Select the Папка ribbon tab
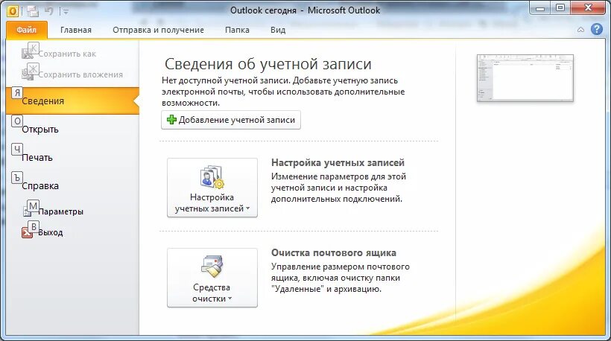Image resolution: width=611 pixels, height=341 pixels. pyautogui.click(x=237, y=30)
